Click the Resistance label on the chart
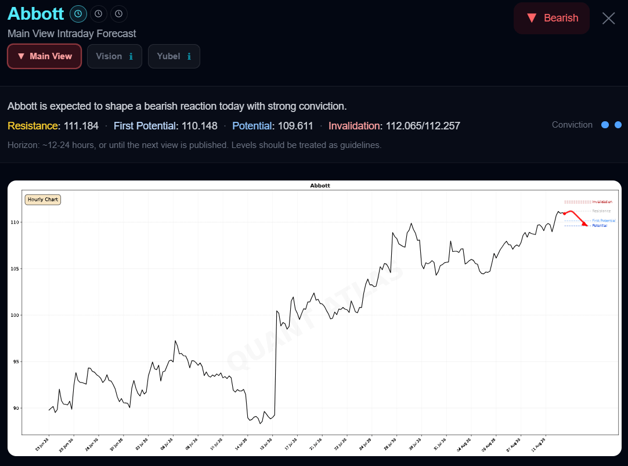628x466 pixels. click(x=601, y=211)
